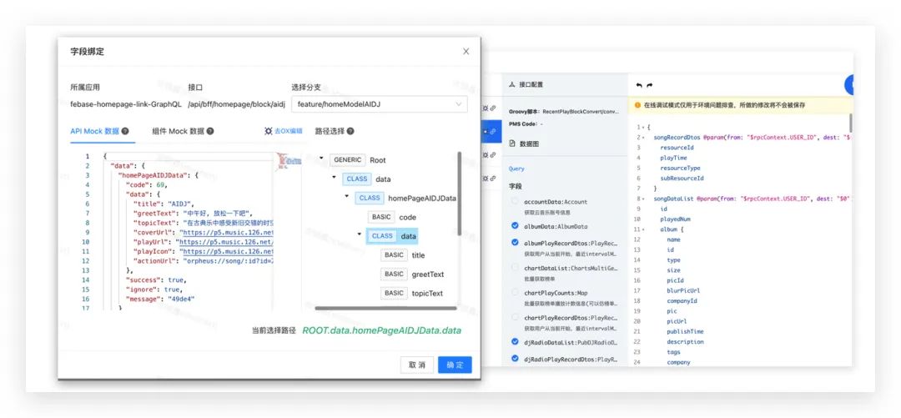This screenshot has width=901, height=418.
Task: Click the help icon beside API Mock 数据
Action: pos(125,131)
